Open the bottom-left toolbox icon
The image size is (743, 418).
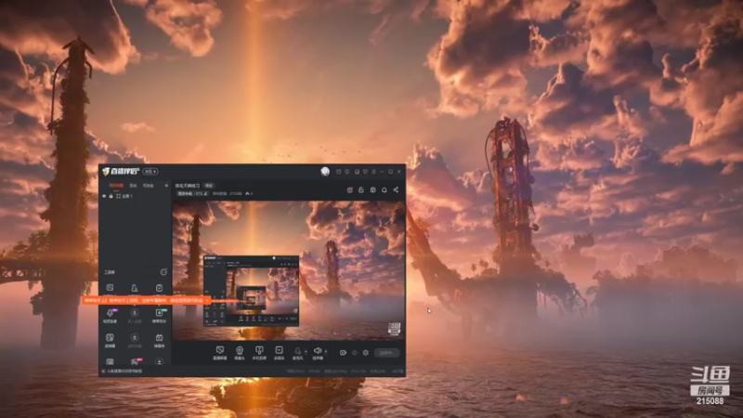pos(110,362)
